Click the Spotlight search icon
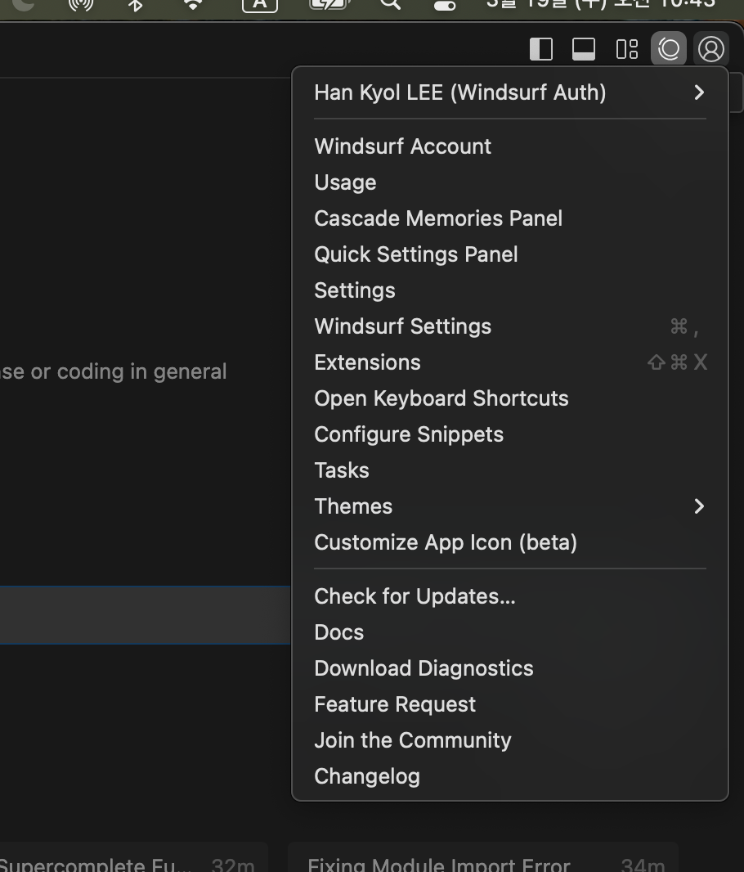 (391, 4)
